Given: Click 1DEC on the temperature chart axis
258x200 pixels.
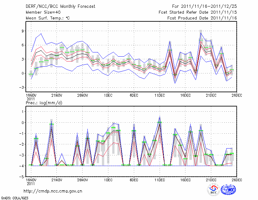Looking at the screenshot, I should (108, 95).
